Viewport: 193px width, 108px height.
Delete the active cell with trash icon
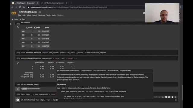tap(172, 97)
